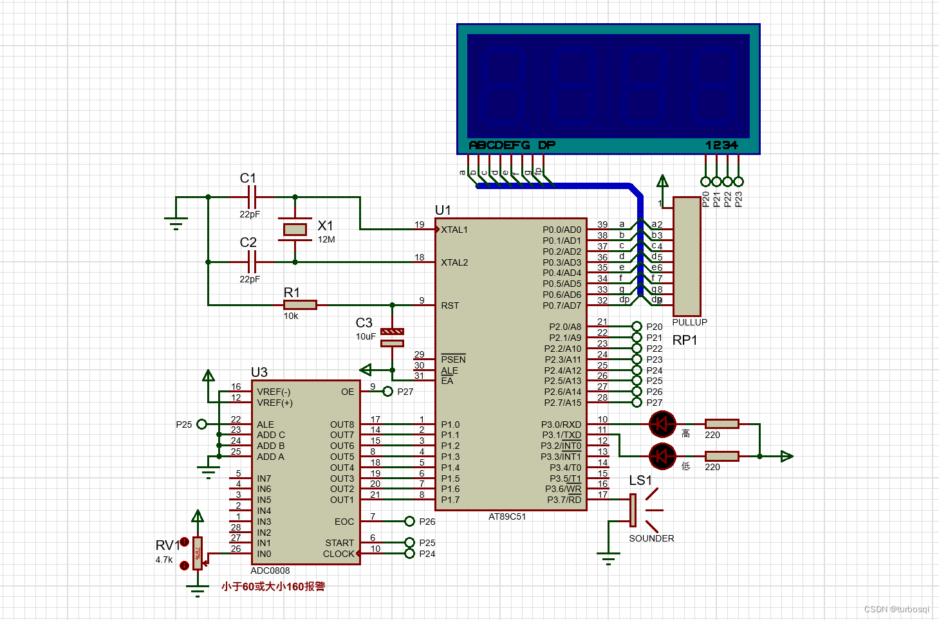Click power arrow feeding VREF pins
Image resolution: width=939 pixels, height=620 pixels.
208,376
